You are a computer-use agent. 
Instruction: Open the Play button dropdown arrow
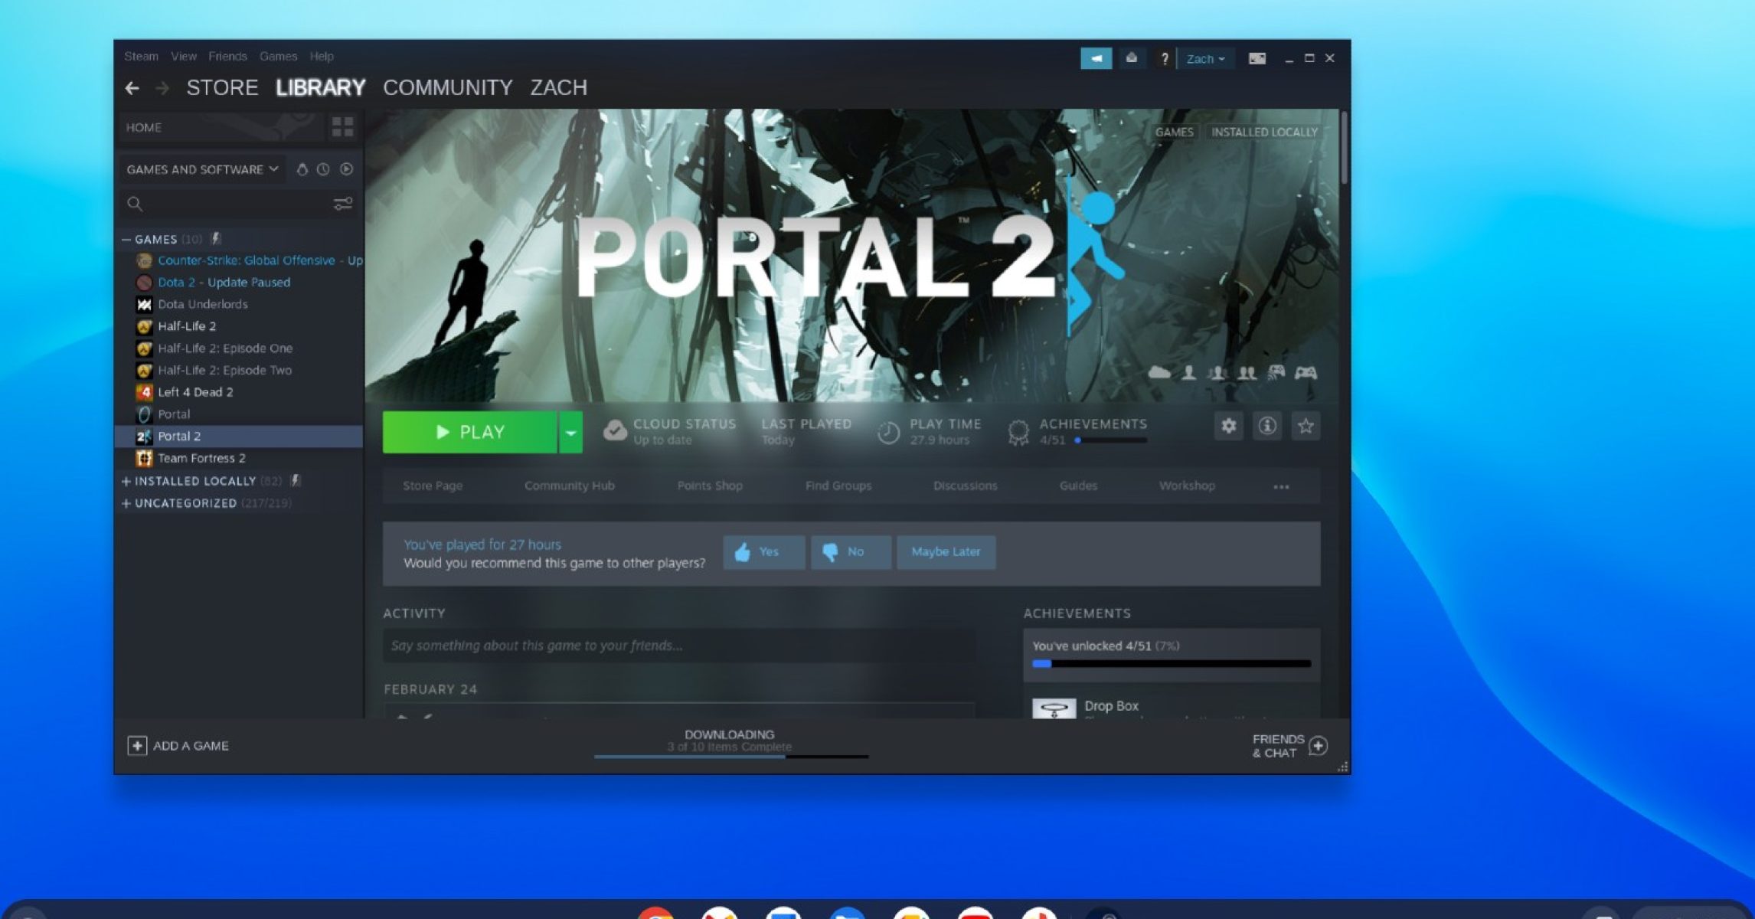coord(570,433)
